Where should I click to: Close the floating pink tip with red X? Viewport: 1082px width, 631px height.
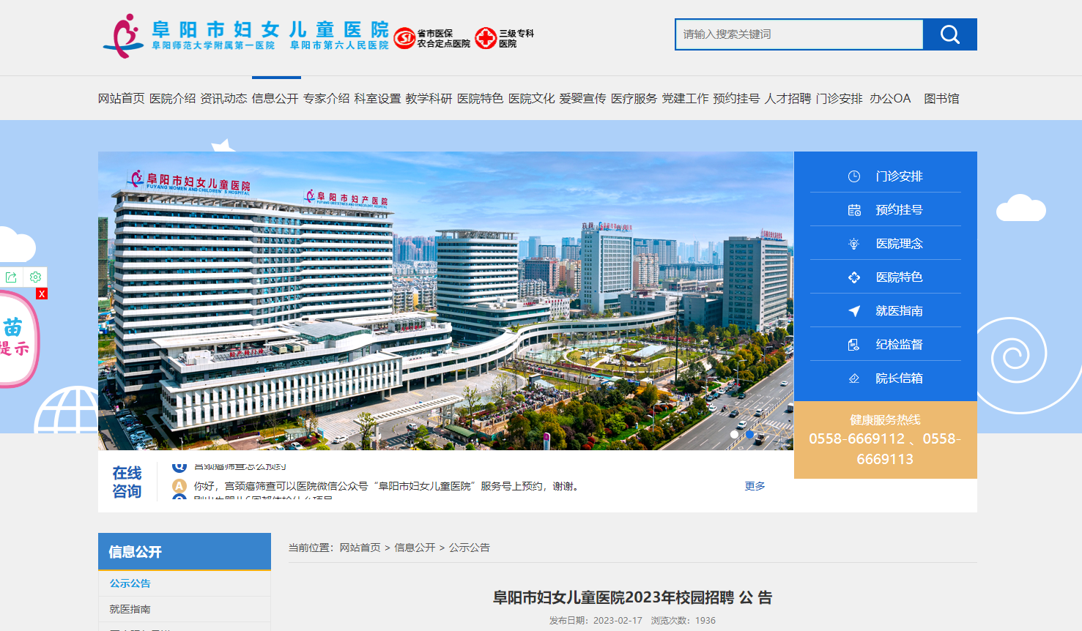click(x=42, y=294)
